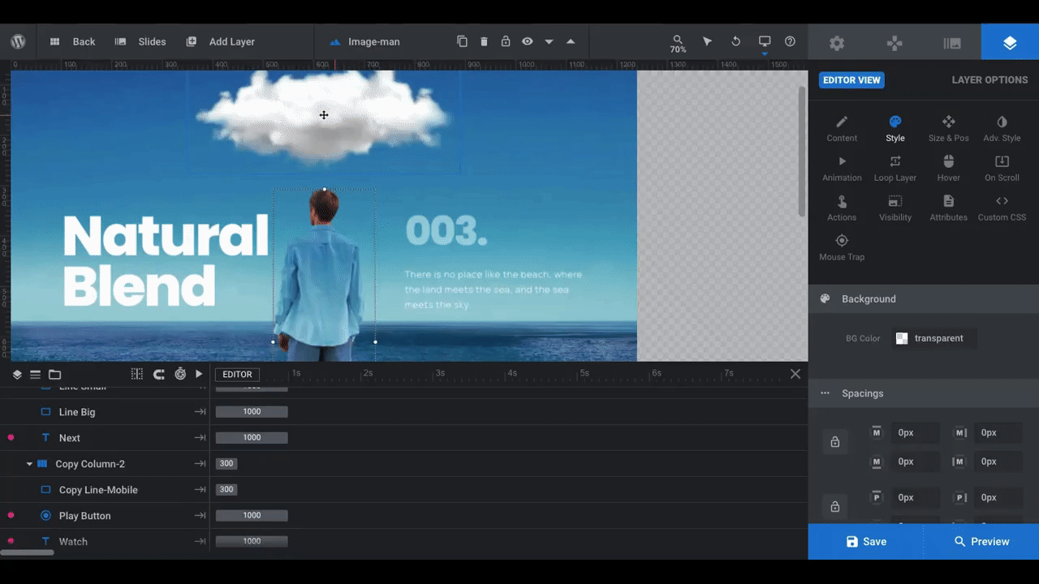Switch to the Layer Options stack tab

tap(1010, 43)
